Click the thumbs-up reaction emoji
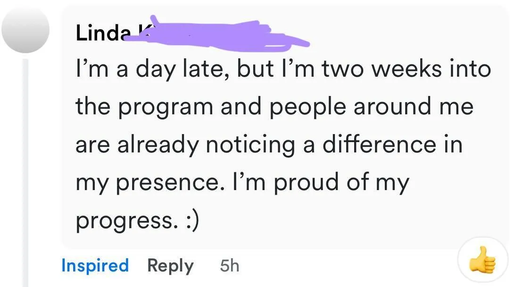Image resolution: width=523 pixels, height=287 pixels. click(482, 260)
